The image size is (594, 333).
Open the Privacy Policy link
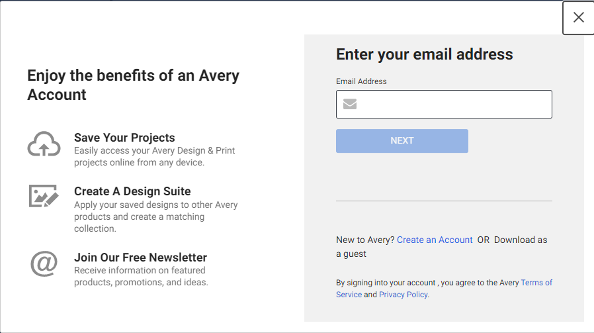click(x=403, y=295)
